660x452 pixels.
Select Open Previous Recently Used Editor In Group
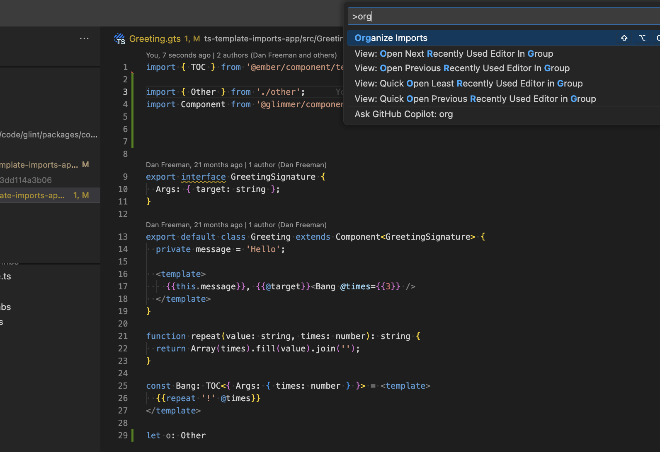pos(462,68)
